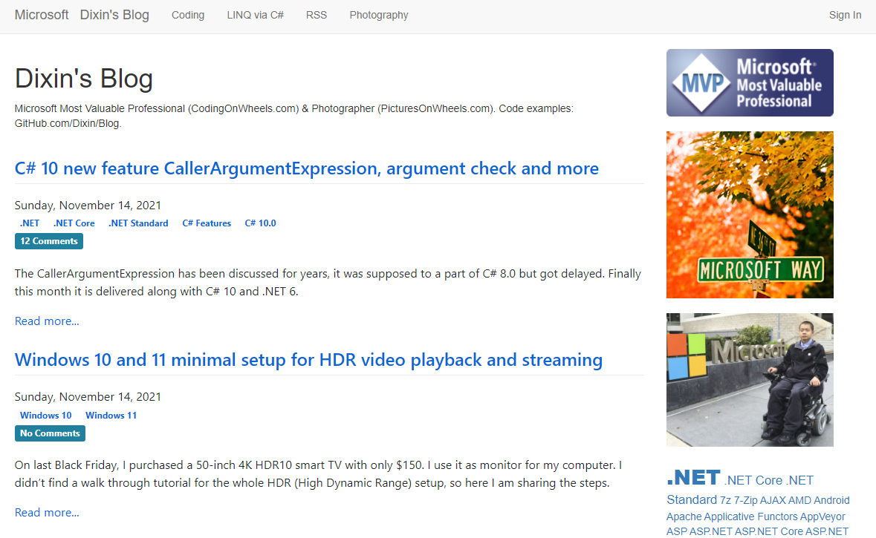Image resolution: width=876 pixels, height=538 pixels.
Task: Click the Black Friday HDR summary paragraph
Action: 319,474
